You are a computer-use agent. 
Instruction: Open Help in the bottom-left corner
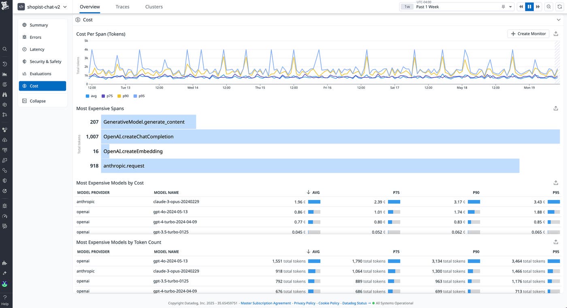click(x=5, y=300)
